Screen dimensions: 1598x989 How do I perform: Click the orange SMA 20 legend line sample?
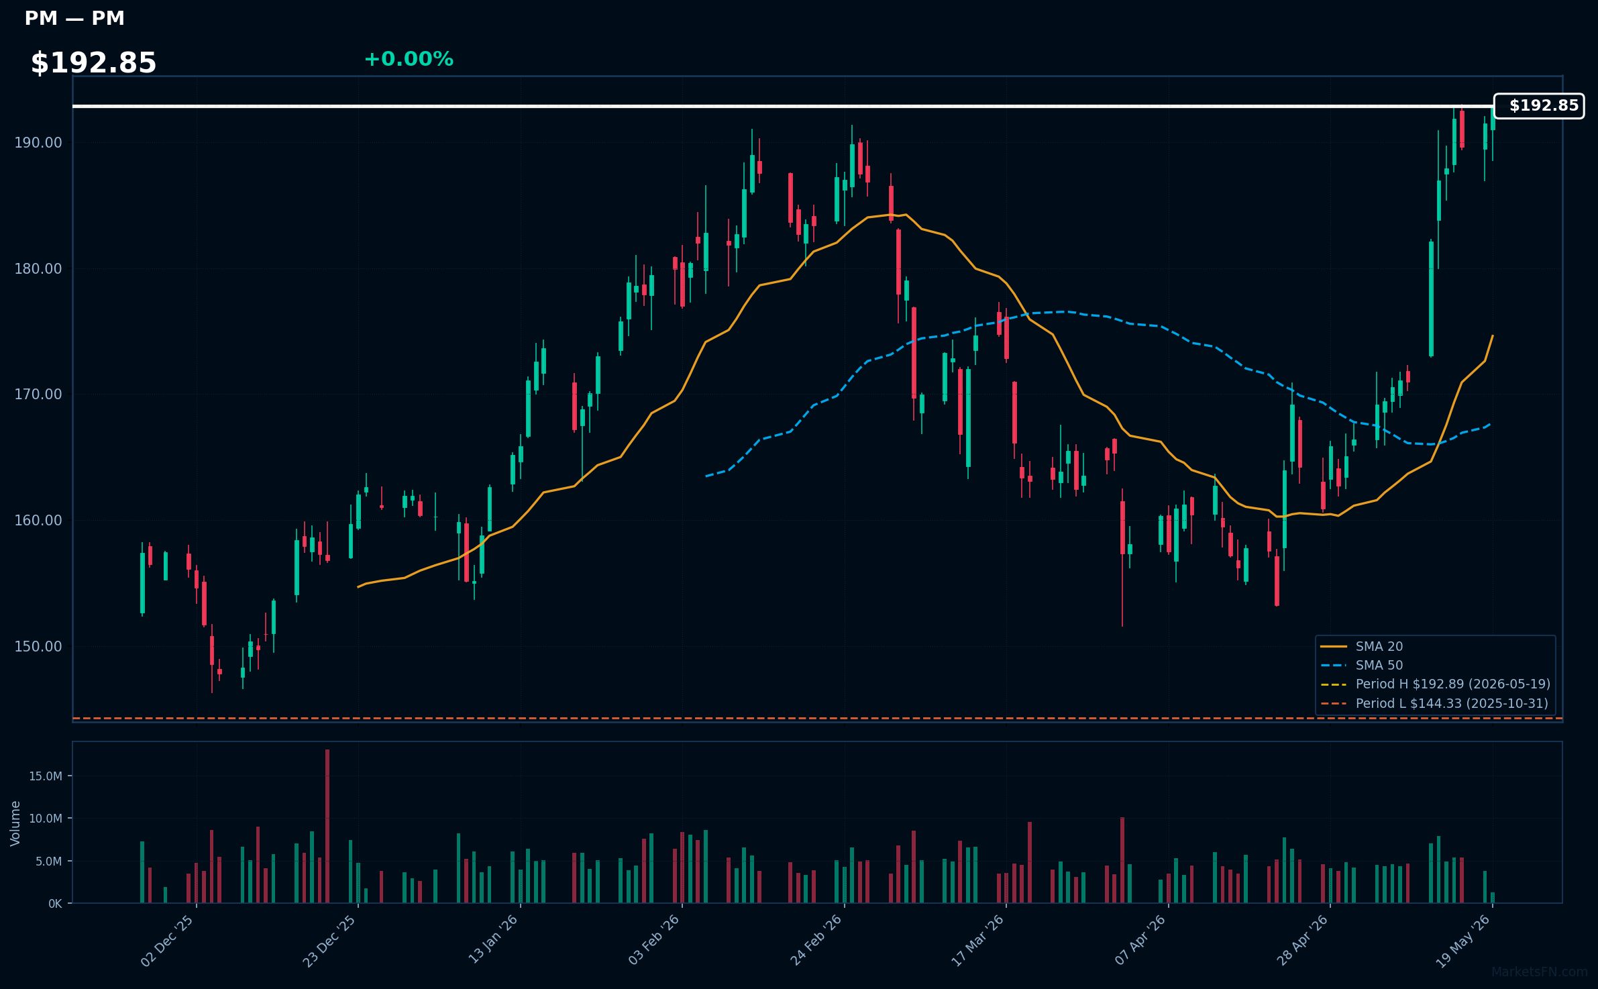click(1334, 646)
